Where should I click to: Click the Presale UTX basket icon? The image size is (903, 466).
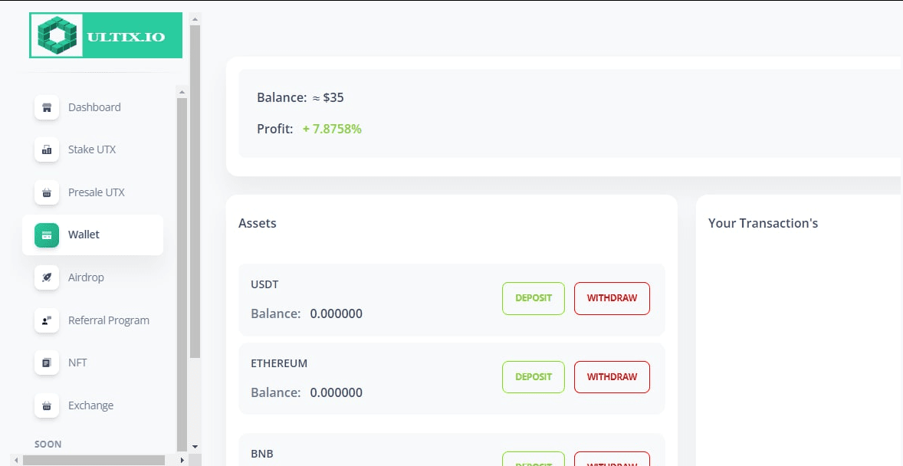pyautogui.click(x=47, y=192)
